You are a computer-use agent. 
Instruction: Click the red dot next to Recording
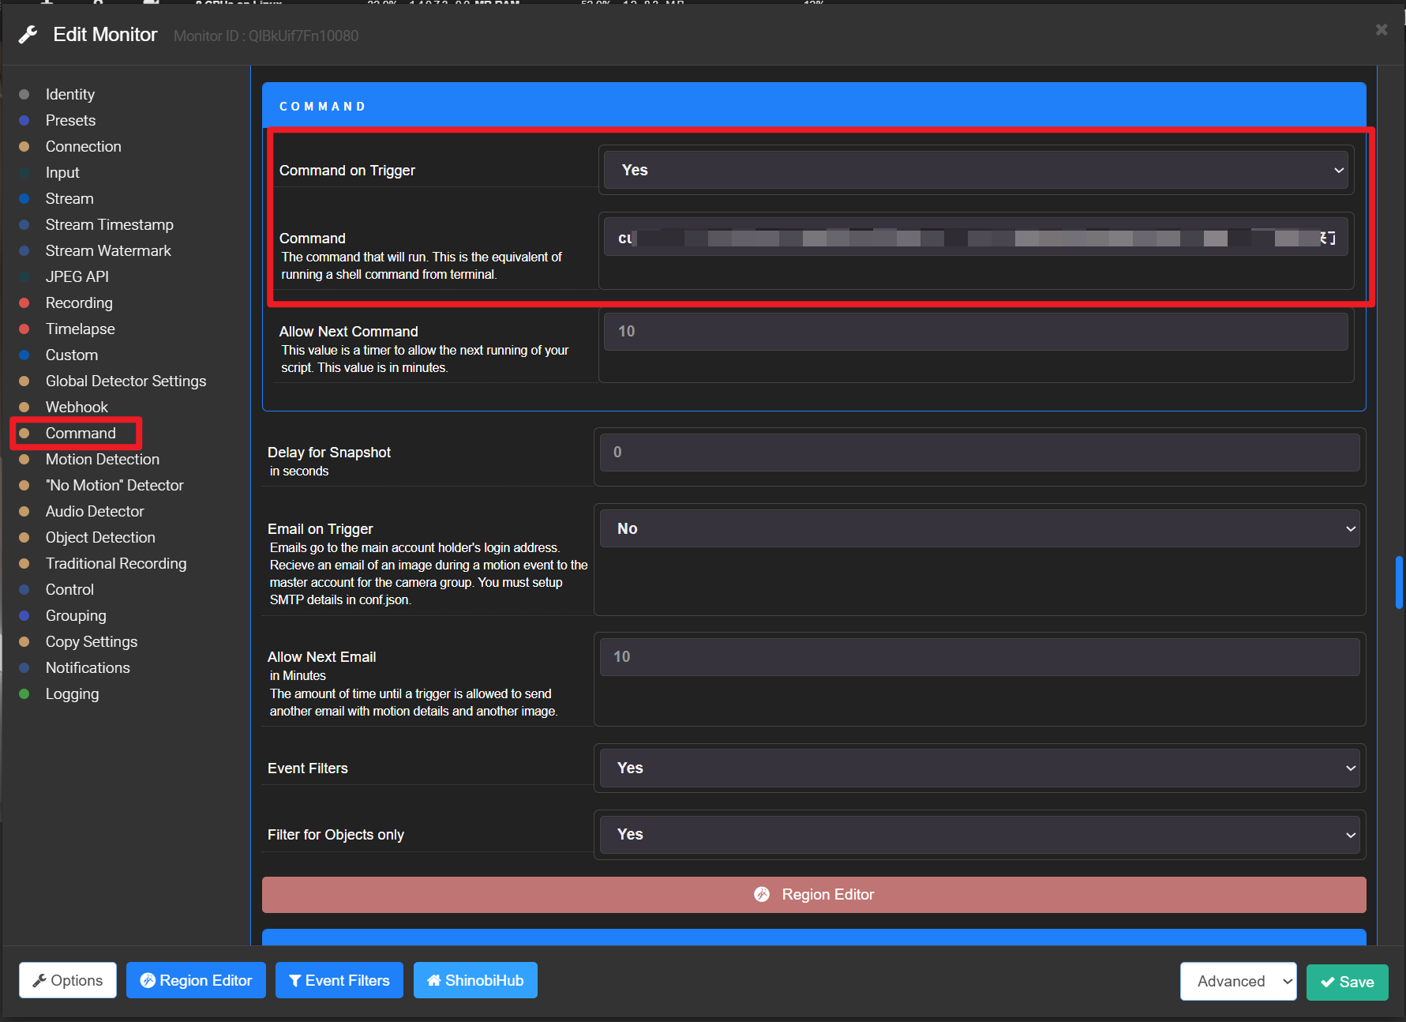(x=24, y=302)
